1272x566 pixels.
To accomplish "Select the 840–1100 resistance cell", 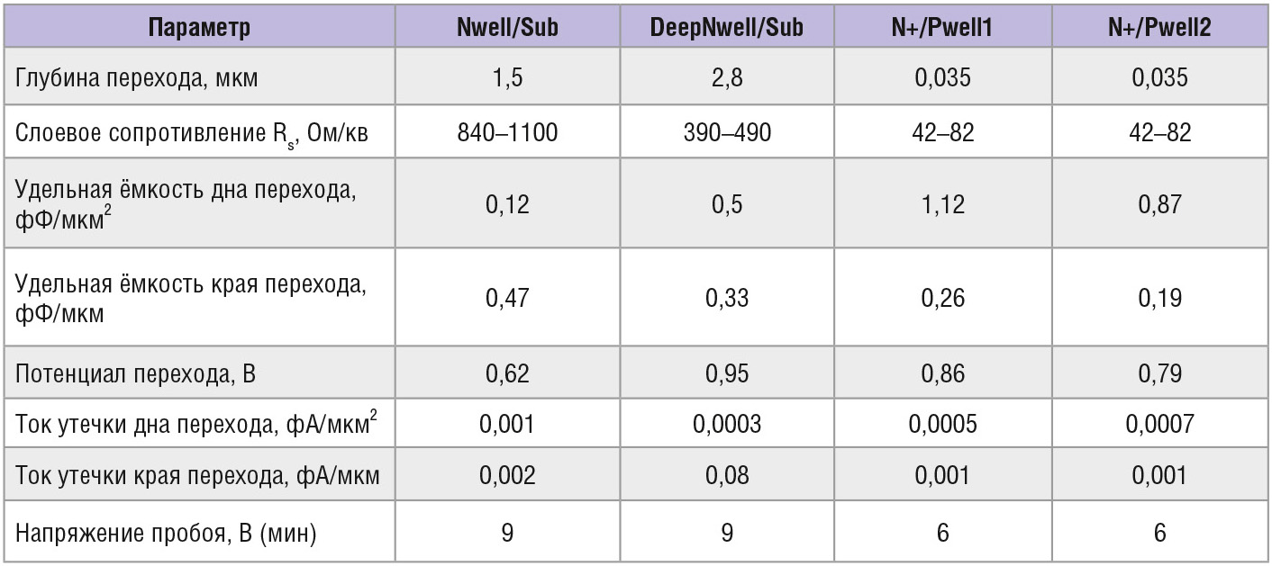I will (507, 133).
